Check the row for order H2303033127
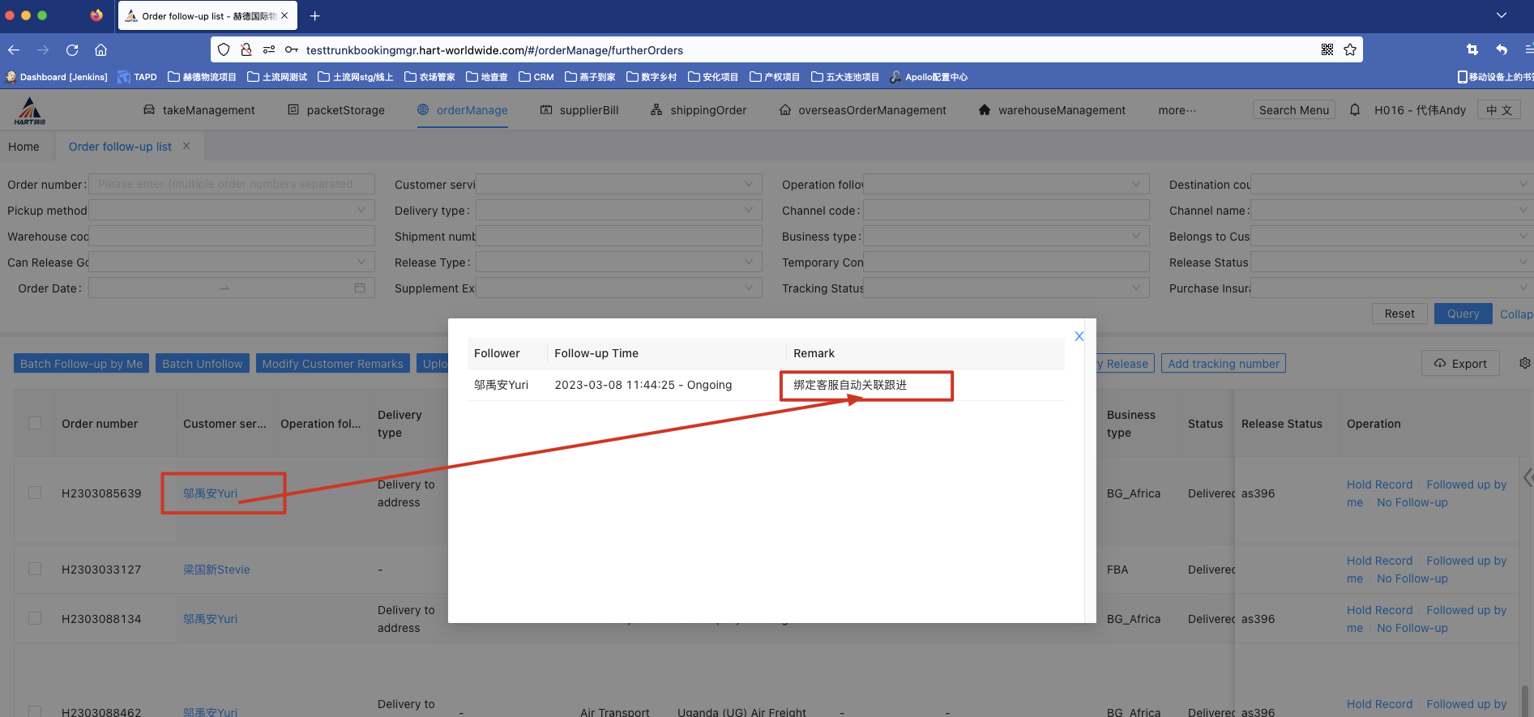This screenshot has height=717, width=1534. pos(35,569)
